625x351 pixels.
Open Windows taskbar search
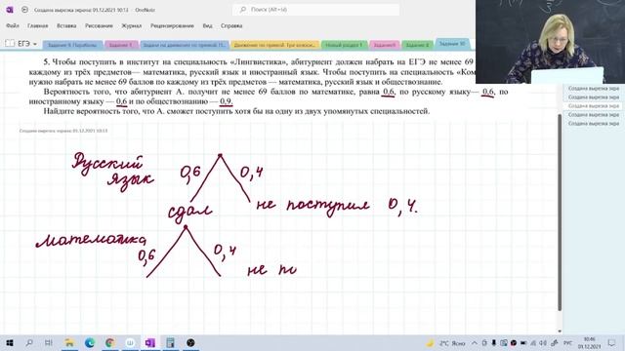coord(29,342)
